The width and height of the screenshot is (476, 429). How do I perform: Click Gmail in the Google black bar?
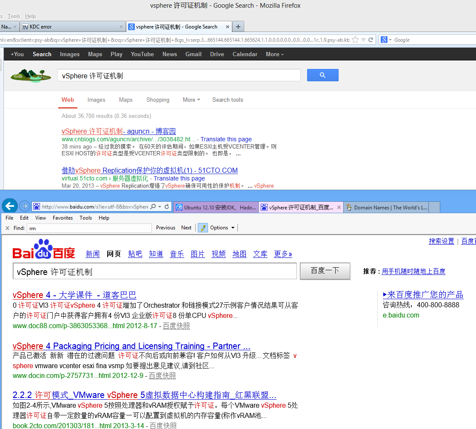194,54
